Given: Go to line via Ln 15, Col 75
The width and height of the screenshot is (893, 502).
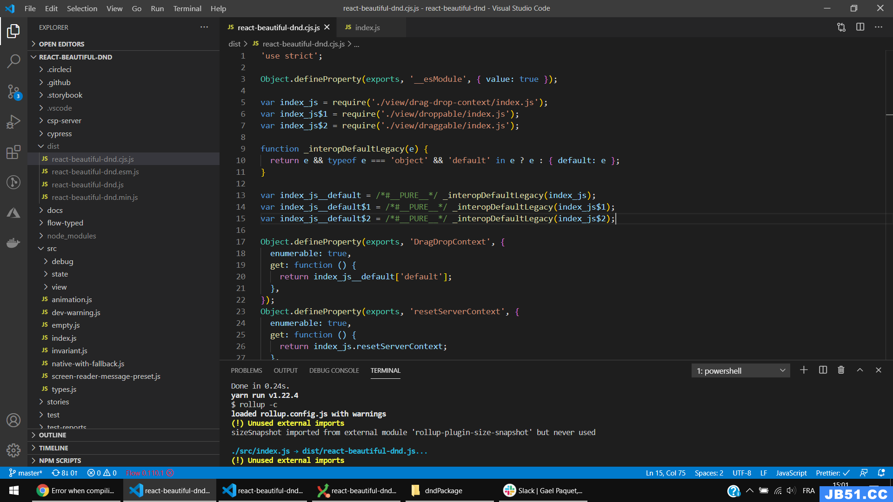Looking at the screenshot, I should 666,473.
